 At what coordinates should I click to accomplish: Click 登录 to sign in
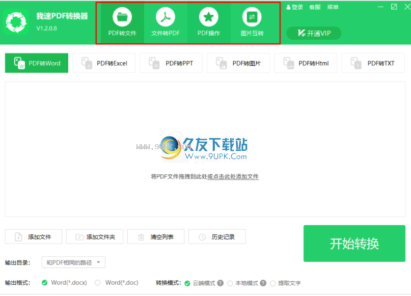click(297, 7)
